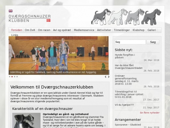Image resolution: width=170 pixels, height=128 pixels.
Task: Click 'Sidste nyt:' heading
Action: [x=124, y=50]
